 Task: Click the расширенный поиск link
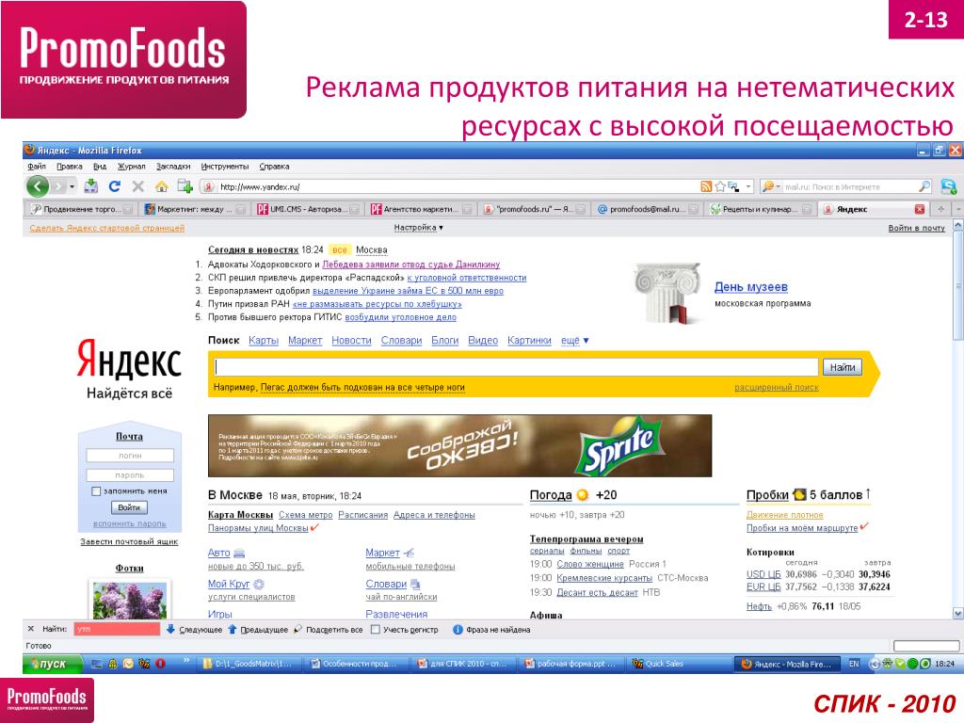(x=777, y=387)
